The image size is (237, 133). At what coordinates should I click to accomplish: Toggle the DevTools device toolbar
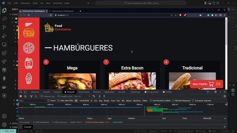25,92
